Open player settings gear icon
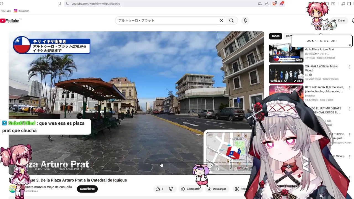Screen dimensions: 354x199 (x=236, y=169)
